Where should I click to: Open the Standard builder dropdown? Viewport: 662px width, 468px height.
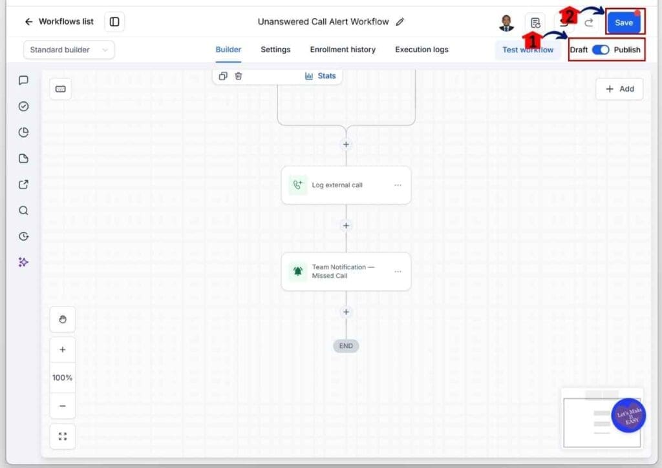[69, 50]
